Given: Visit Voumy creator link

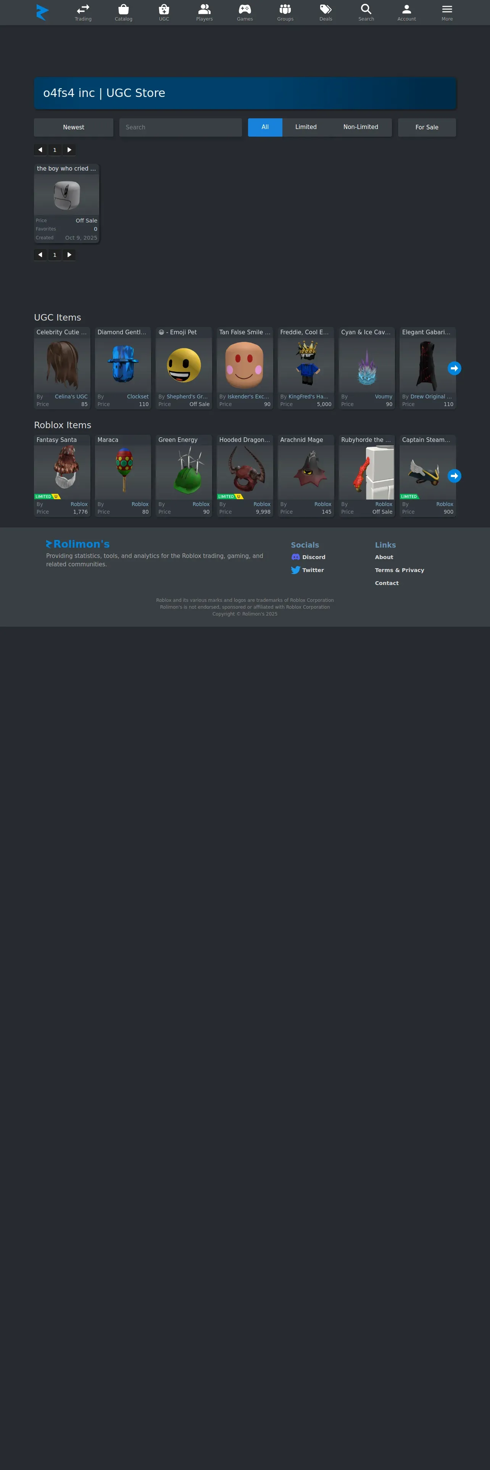Looking at the screenshot, I should pyautogui.click(x=383, y=397).
